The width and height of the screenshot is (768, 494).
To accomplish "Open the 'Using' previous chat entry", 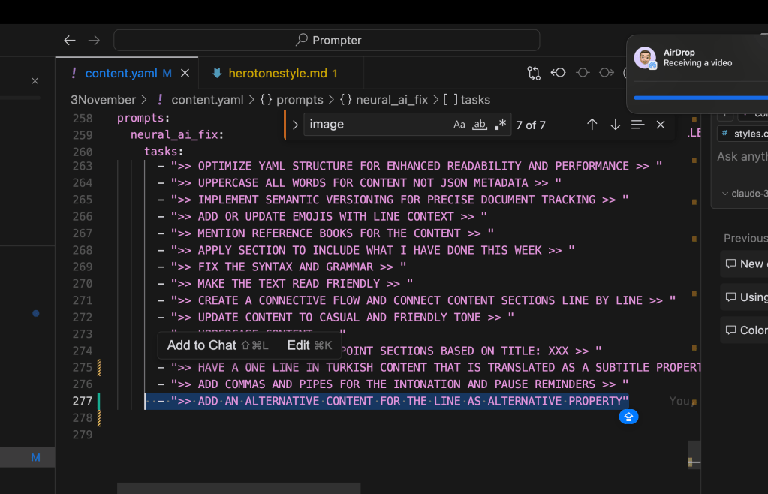I will (x=745, y=297).
